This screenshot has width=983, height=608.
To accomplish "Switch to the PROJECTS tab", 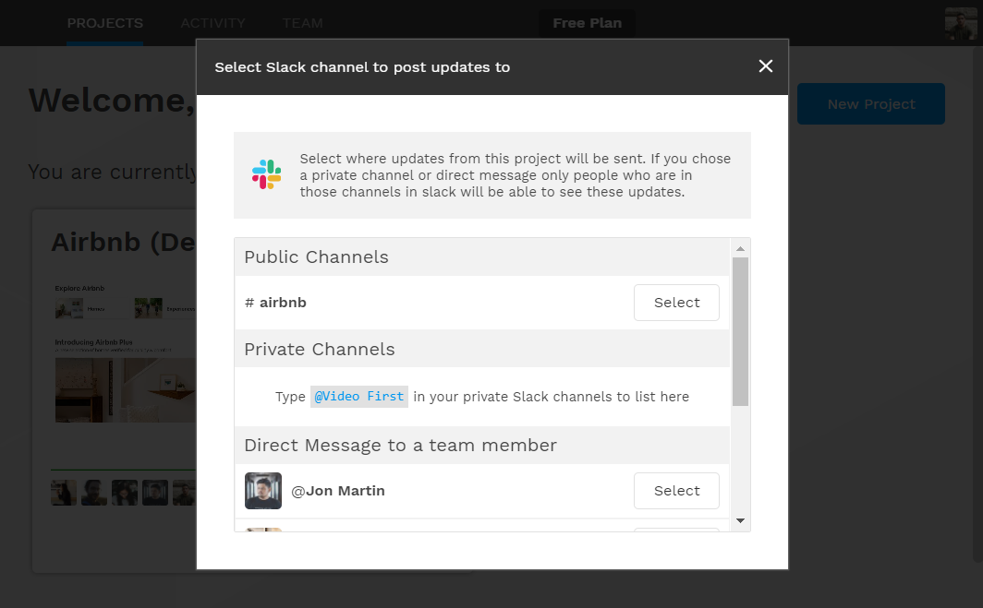I will pos(104,23).
